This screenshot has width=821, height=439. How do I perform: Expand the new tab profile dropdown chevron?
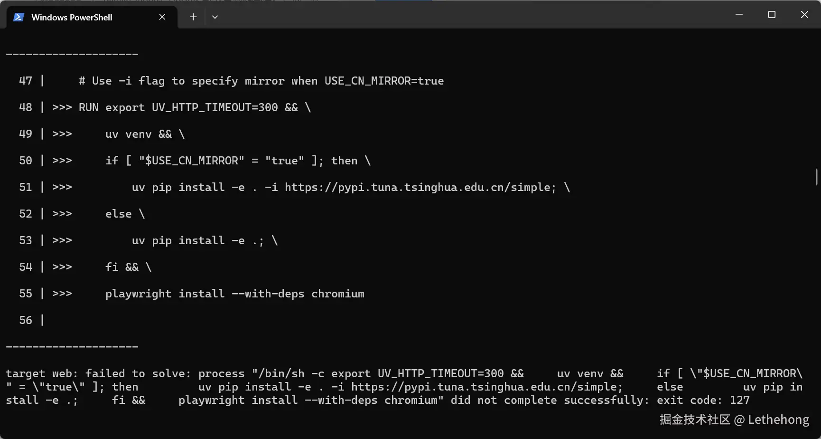click(215, 17)
